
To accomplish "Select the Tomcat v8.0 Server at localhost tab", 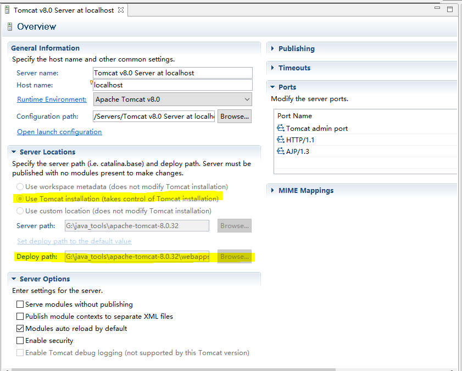I will point(64,10).
